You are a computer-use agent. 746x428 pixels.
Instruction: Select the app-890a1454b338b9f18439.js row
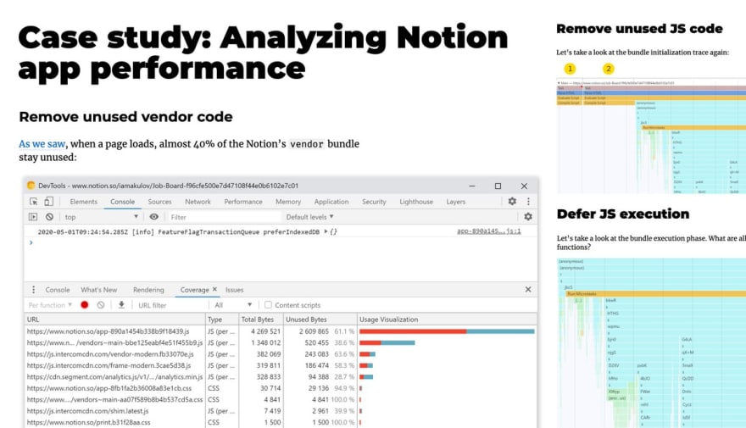coord(281,331)
